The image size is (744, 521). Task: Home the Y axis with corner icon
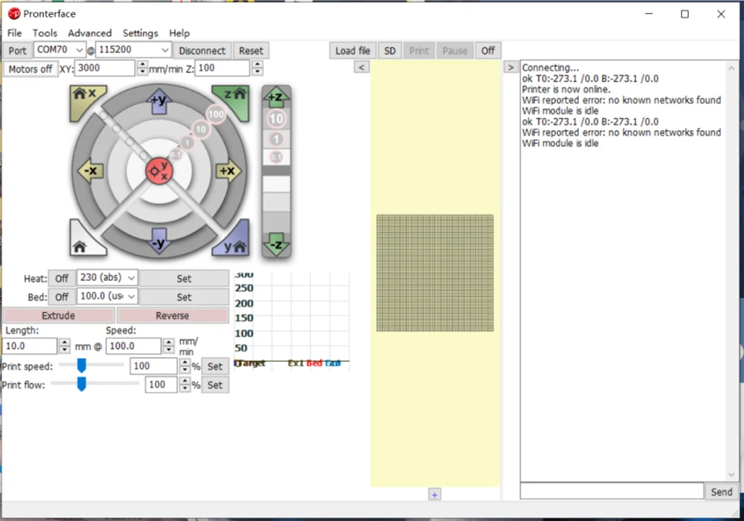[234, 244]
